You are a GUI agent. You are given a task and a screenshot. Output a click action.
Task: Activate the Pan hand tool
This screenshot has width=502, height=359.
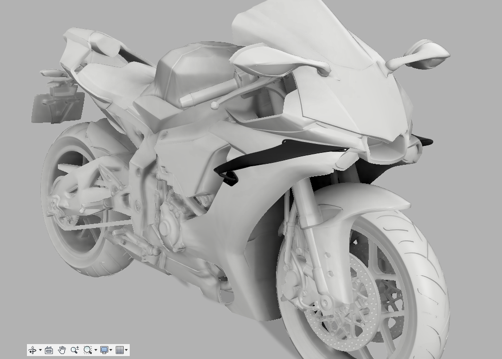61,350
